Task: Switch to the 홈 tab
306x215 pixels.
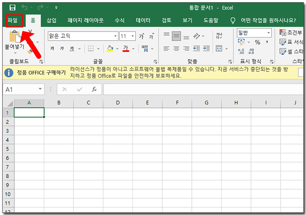Action: click(x=33, y=21)
